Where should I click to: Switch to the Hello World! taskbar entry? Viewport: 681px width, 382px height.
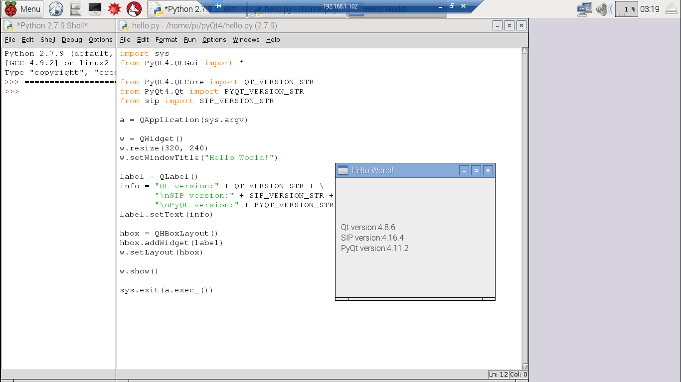(394, 8)
